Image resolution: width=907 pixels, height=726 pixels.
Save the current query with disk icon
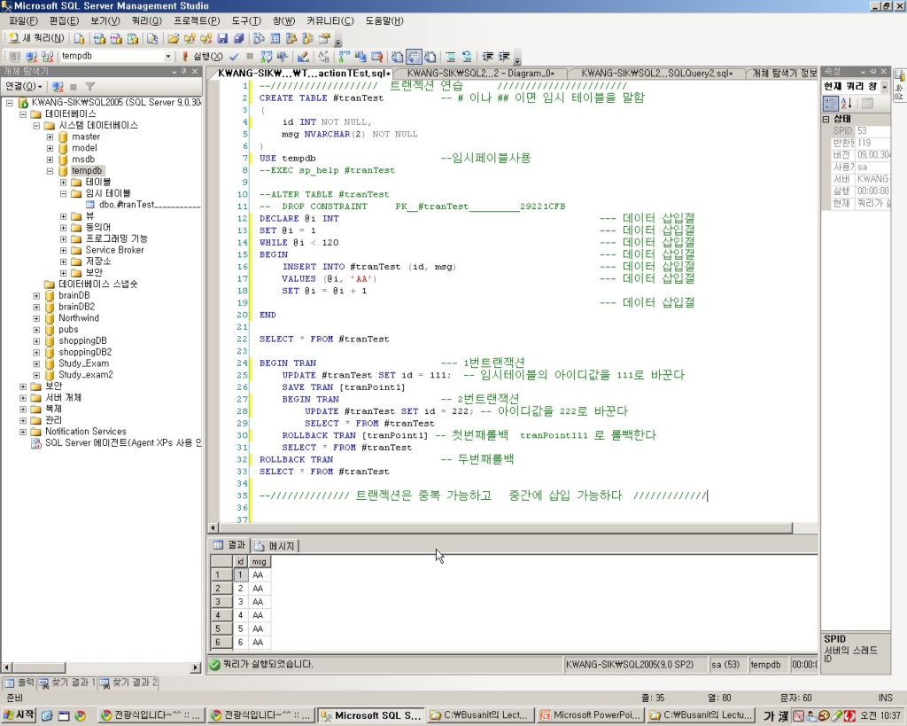222,39
